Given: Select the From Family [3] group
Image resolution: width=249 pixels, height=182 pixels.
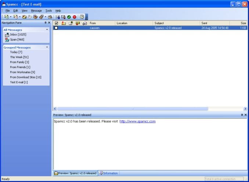Looking at the screenshot, I should tap(19, 62).
